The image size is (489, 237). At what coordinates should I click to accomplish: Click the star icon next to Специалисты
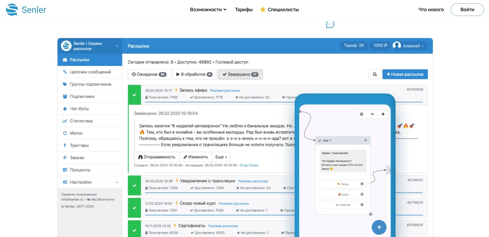[x=263, y=10]
